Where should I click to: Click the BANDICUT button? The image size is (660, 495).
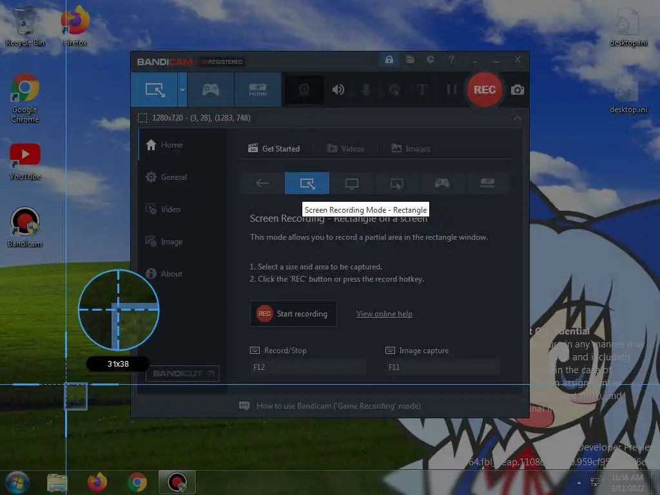182,373
